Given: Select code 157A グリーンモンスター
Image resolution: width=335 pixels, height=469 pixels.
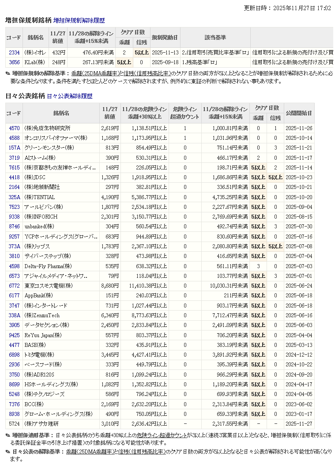Looking at the screenshot, I should coord(14,148).
